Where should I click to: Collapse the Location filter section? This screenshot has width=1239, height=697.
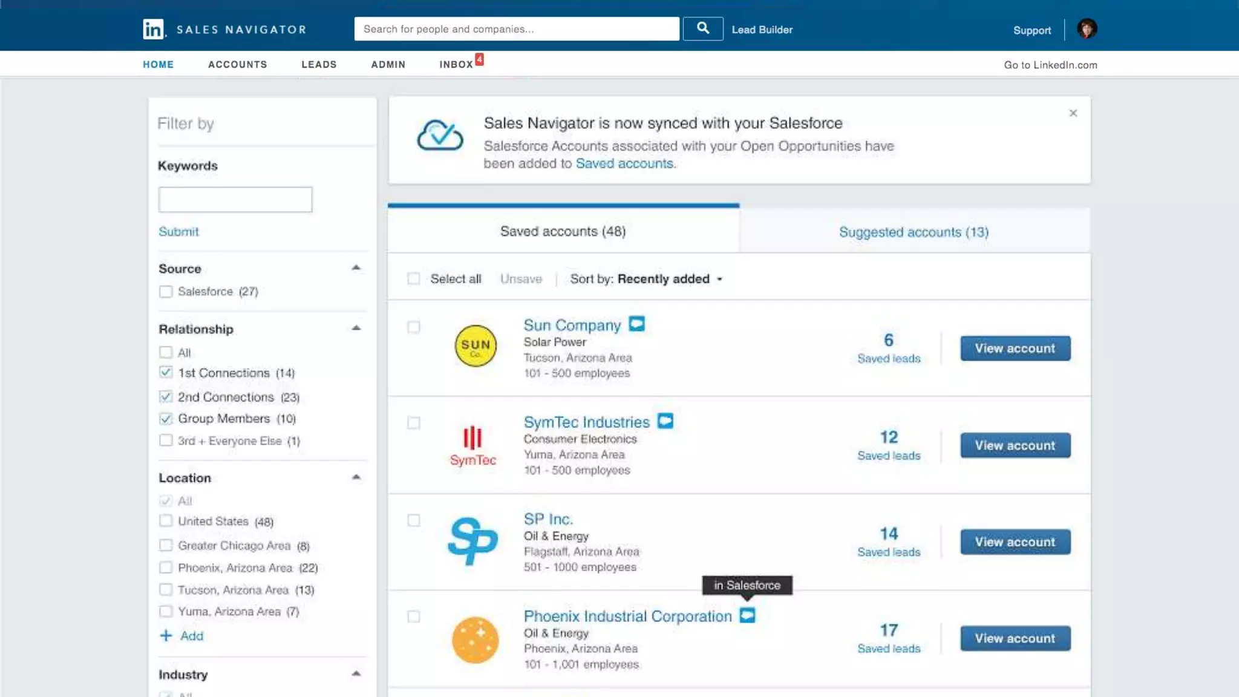[x=356, y=477]
